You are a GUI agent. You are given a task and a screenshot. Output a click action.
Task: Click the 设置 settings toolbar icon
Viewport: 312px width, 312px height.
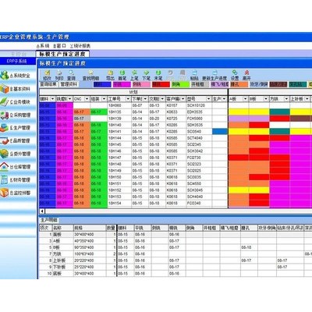tap(235, 75)
